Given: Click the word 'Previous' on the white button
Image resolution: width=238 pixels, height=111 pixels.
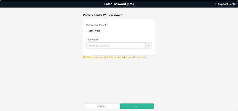Looking at the screenshot, I should (x=101, y=106).
